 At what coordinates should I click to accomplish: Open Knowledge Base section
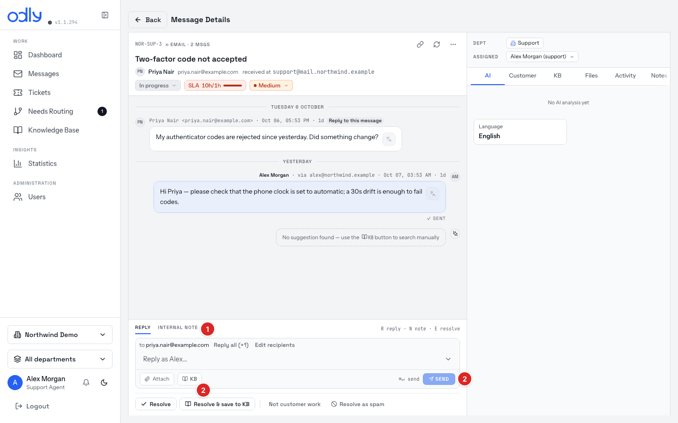(60, 130)
